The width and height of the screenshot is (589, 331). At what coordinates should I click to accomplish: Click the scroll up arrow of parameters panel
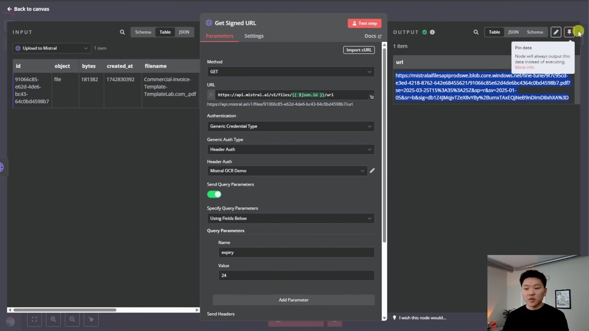384,45
